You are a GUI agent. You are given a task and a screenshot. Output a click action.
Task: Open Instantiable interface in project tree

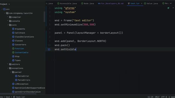[22, 53]
